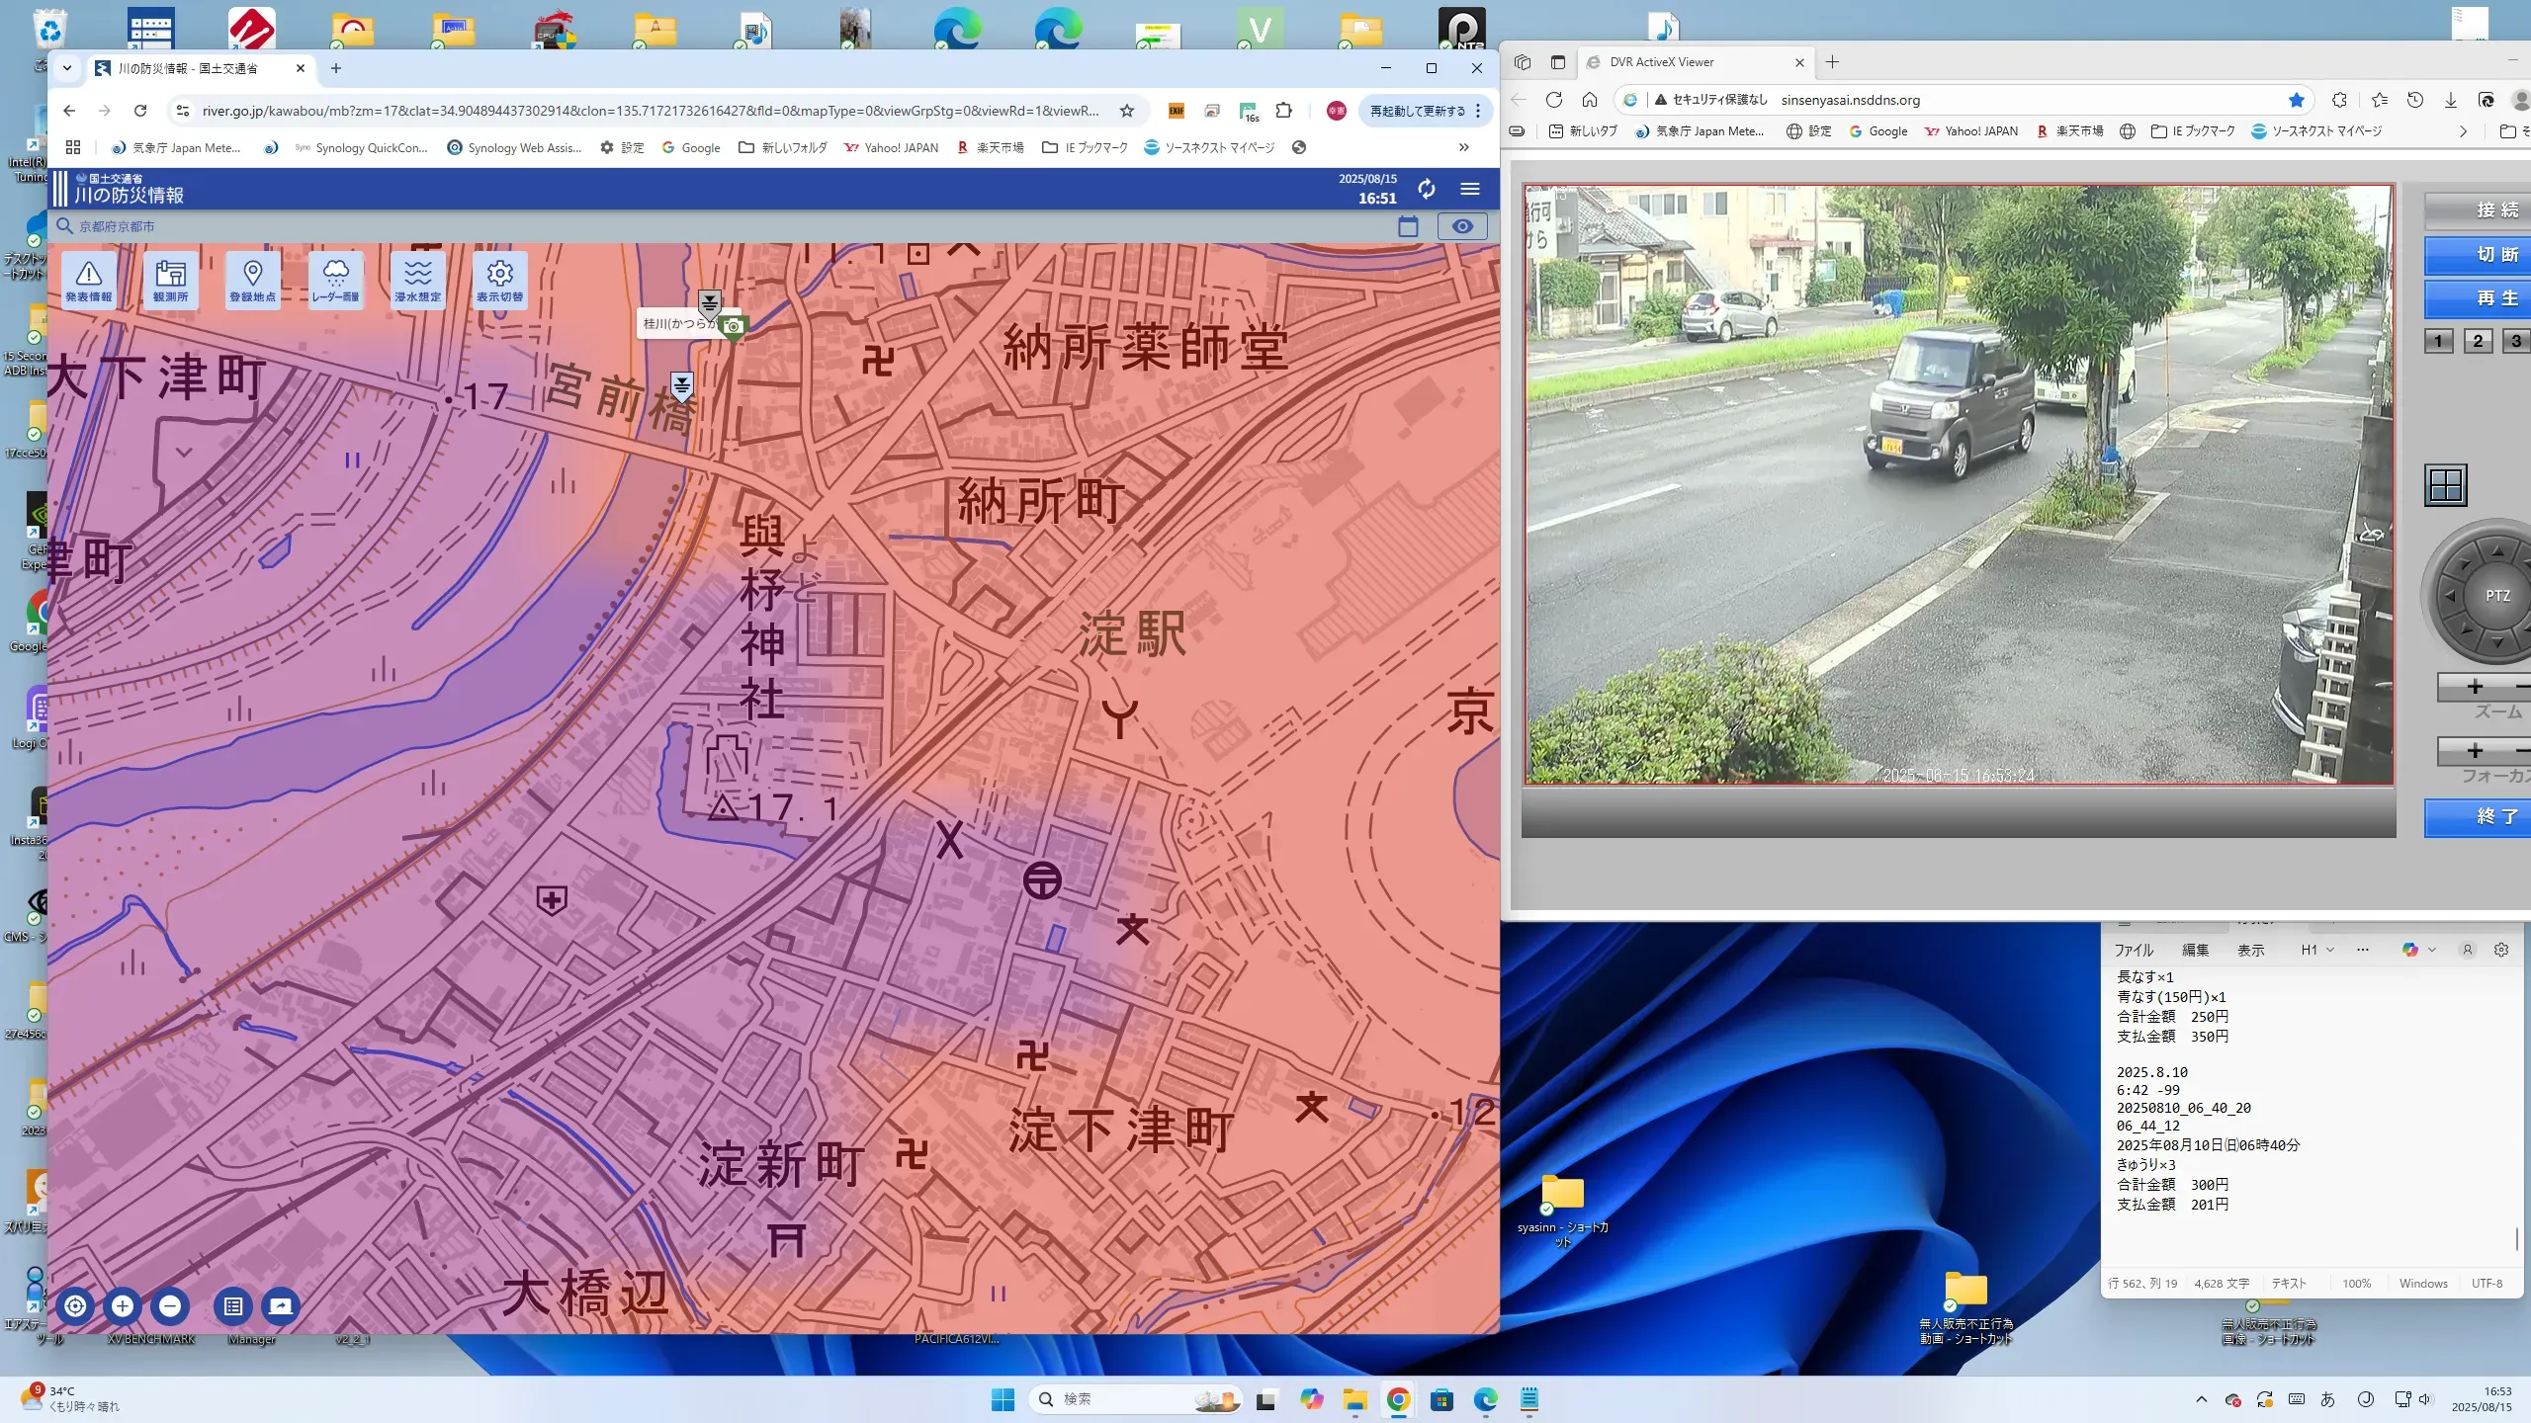Open the 発表情報 warning panel
The image size is (2531, 1423).
(x=88, y=280)
